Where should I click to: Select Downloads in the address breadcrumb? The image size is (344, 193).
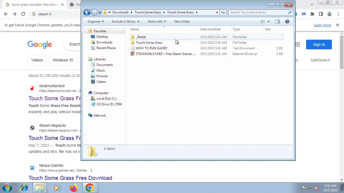tap(120, 12)
